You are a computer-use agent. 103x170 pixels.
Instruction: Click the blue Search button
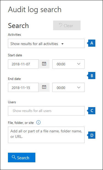22,158
